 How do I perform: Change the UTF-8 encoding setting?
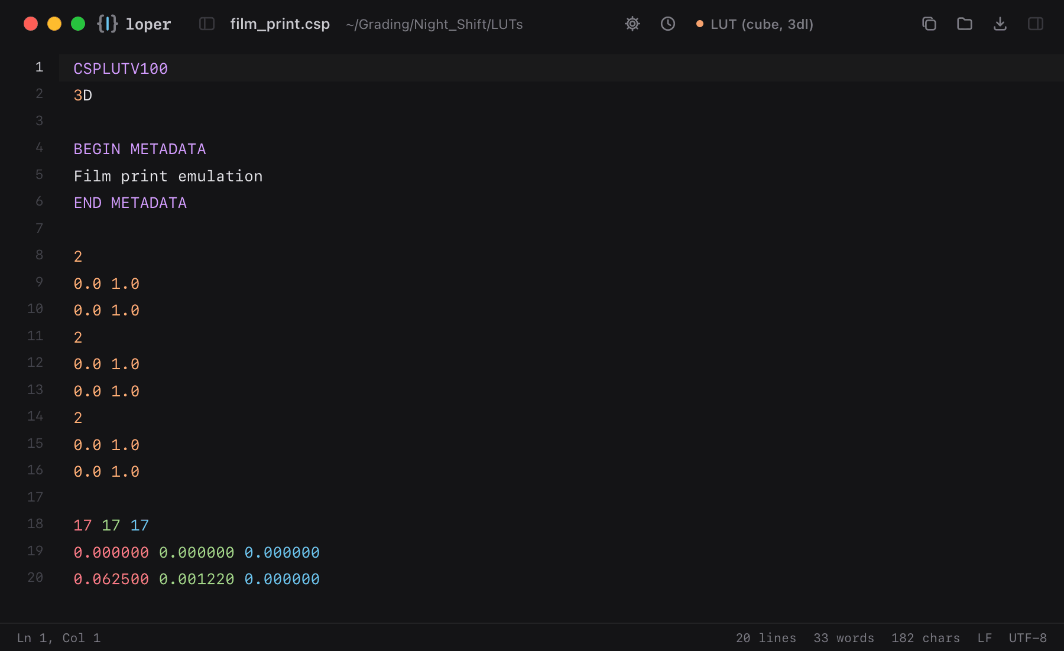[x=1027, y=638]
